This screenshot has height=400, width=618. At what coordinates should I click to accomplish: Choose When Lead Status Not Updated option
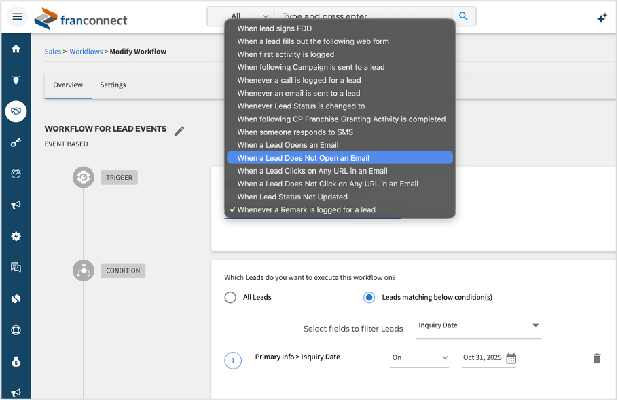click(x=292, y=197)
